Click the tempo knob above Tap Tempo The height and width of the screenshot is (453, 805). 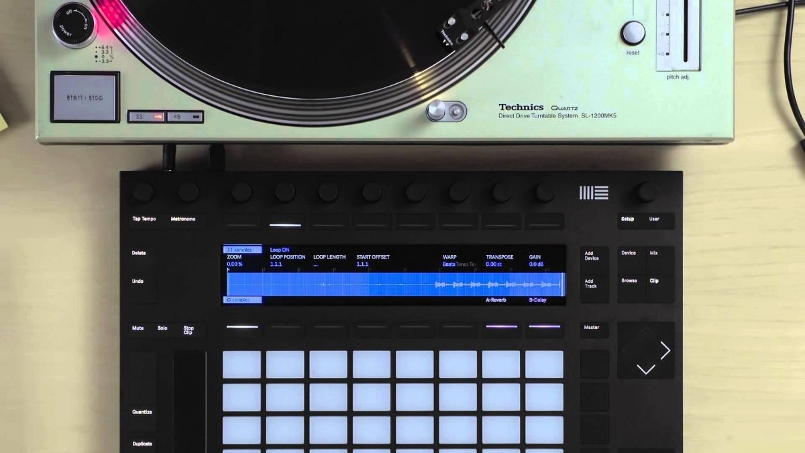pyautogui.click(x=143, y=193)
